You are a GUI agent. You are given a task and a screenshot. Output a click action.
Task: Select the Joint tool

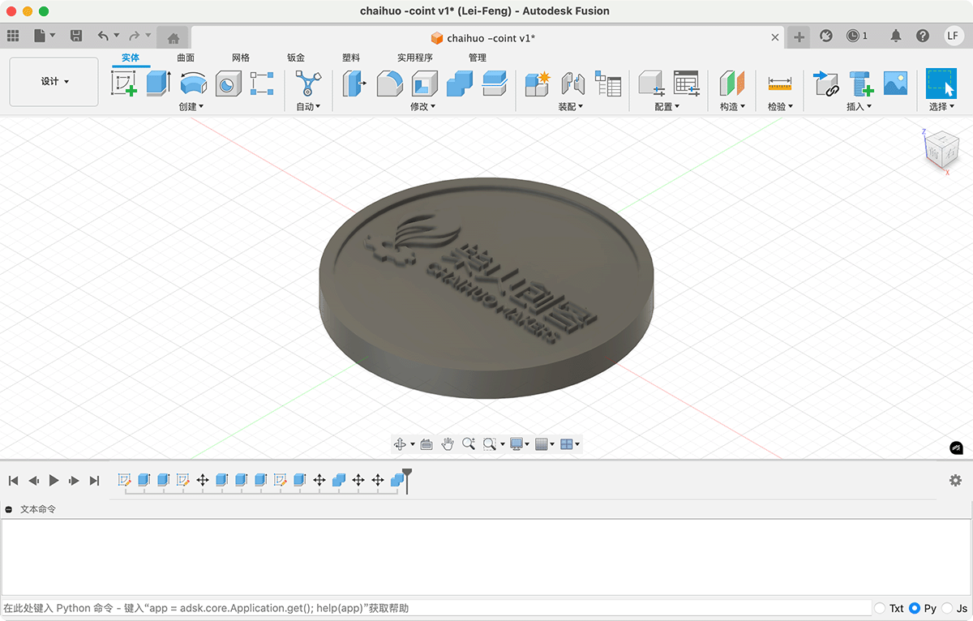point(572,84)
